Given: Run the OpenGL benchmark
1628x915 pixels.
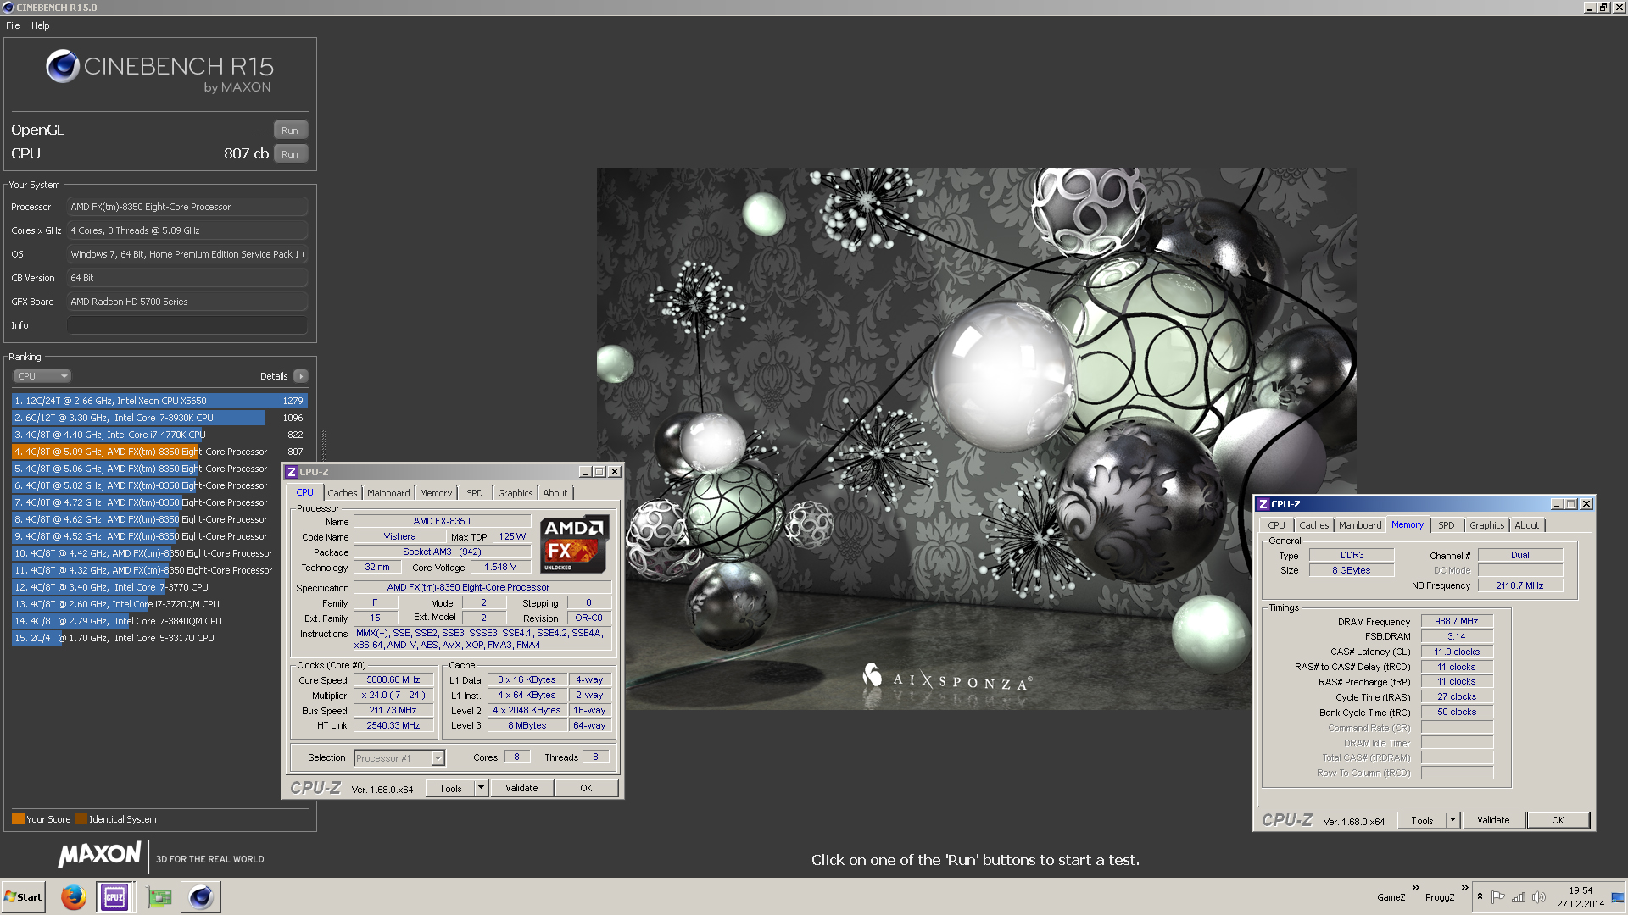Looking at the screenshot, I should 290,130.
